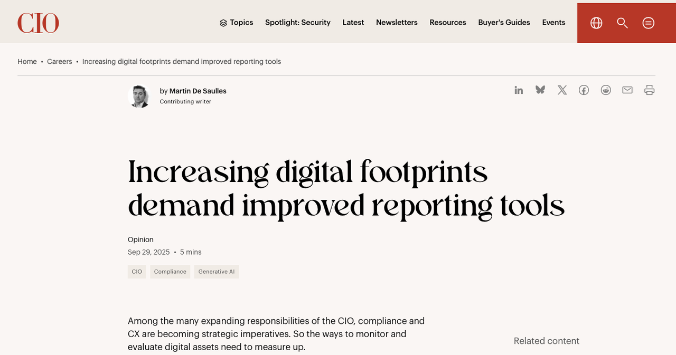Click the article title breadcrumb link
Screen dimensions: 676x355
coord(182,62)
